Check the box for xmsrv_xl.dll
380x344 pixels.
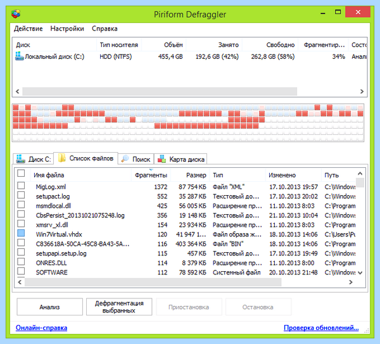21,224
